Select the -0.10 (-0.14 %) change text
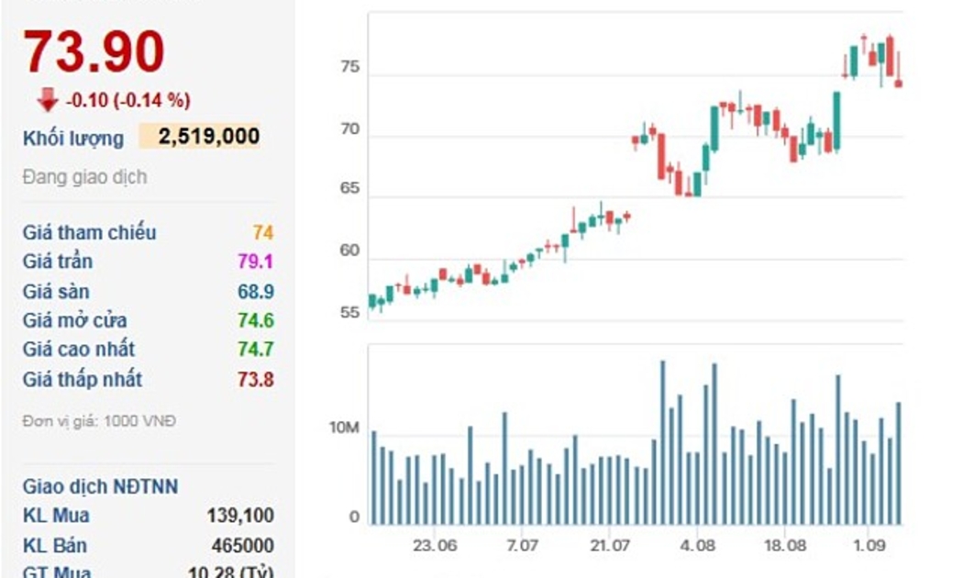Image resolution: width=963 pixels, height=578 pixels. tap(127, 101)
